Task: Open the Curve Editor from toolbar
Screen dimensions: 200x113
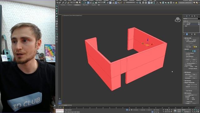Action: click(x=152, y=3)
